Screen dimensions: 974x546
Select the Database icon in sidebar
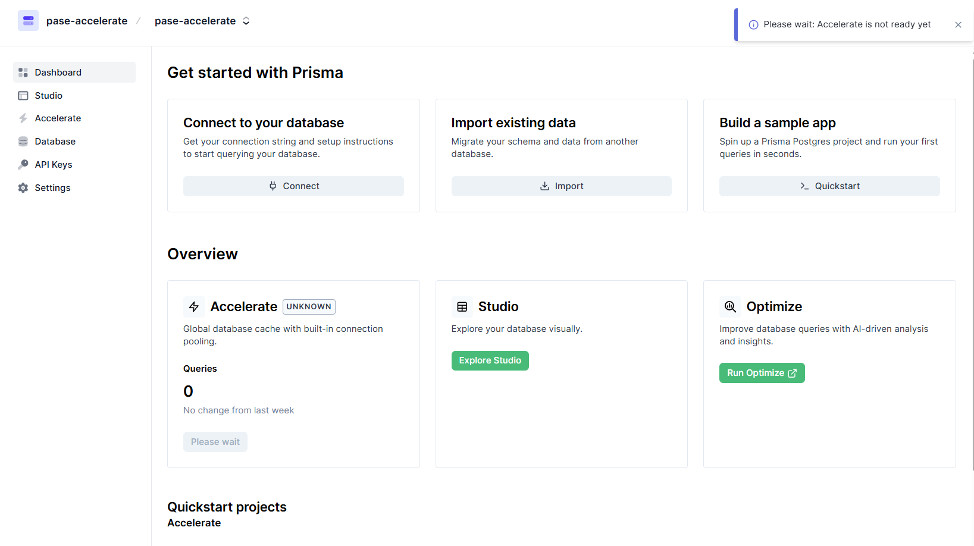click(x=23, y=142)
